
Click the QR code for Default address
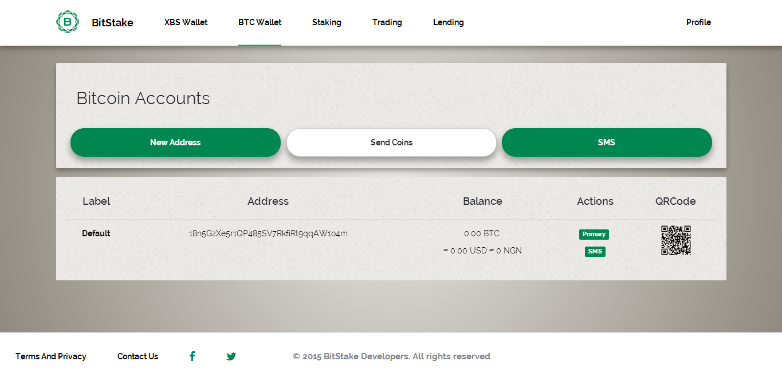(x=676, y=240)
